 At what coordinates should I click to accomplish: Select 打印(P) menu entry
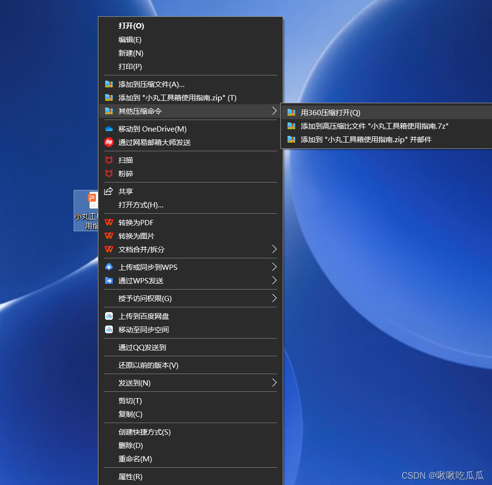[x=191, y=67]
